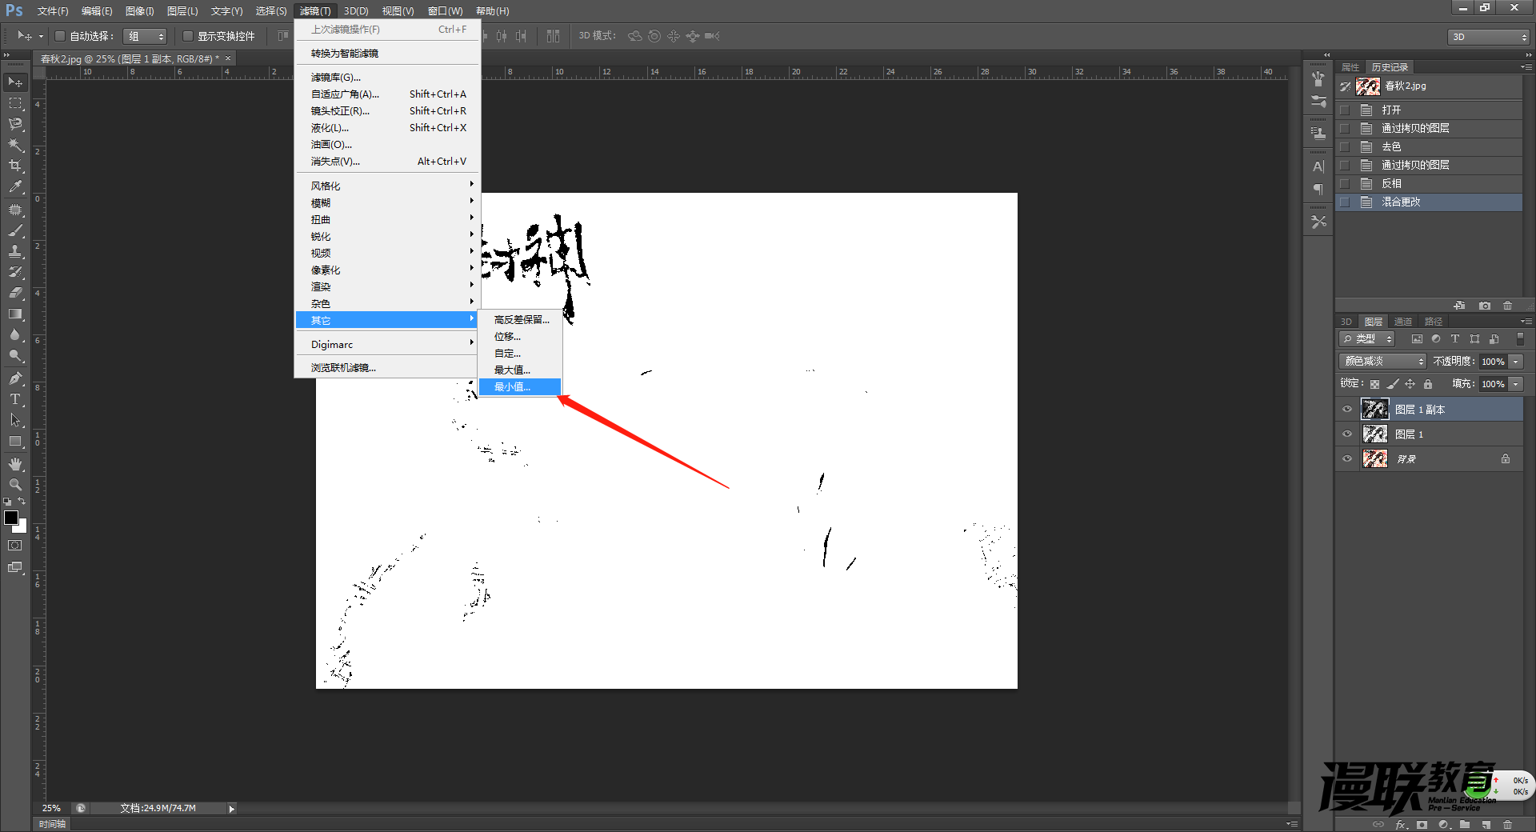This screenshot has height=832, width=1536.
Task: Filter layers by pixel layers
Action: [x=1417, y=339]
